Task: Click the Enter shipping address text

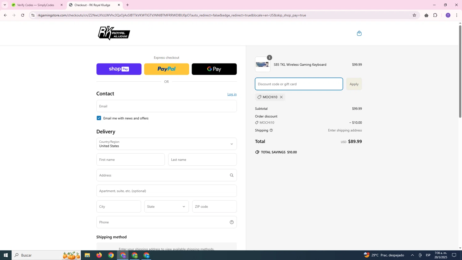Action: [x=345, y=130]
